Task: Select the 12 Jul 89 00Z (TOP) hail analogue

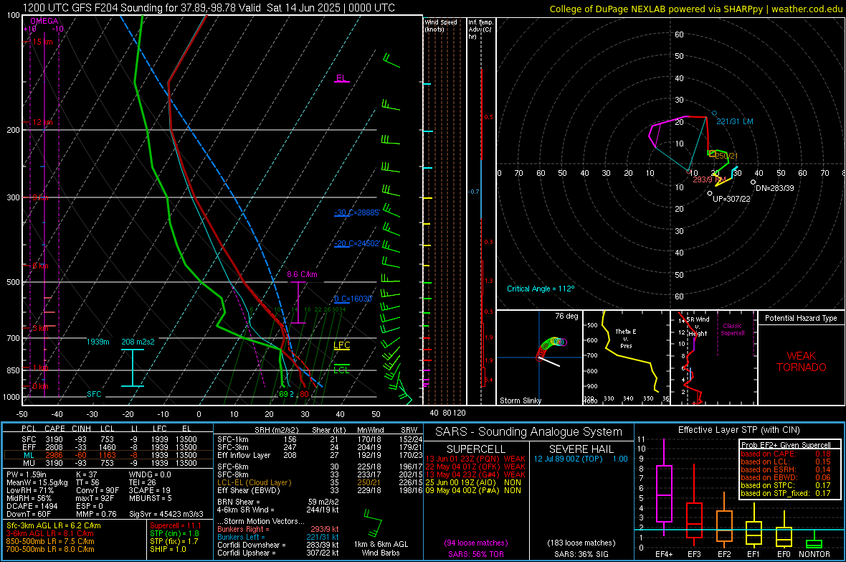Action: [x=581, y=459]
